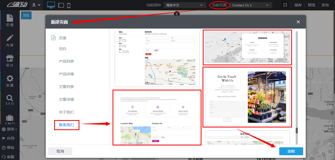
Task: Click the 取消 cancel button
Action: coord(60,151)
